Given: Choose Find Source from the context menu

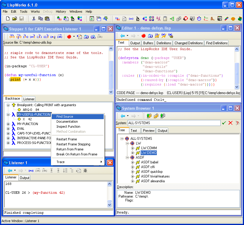Looking at the screenshot, I should pyautogui.click(x=65, y=116).
